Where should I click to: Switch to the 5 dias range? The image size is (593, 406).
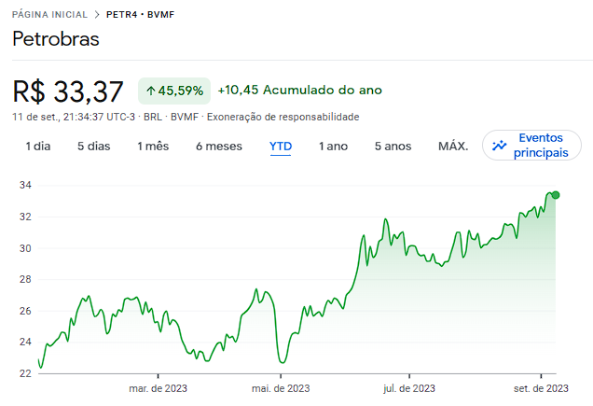(93, 147)
